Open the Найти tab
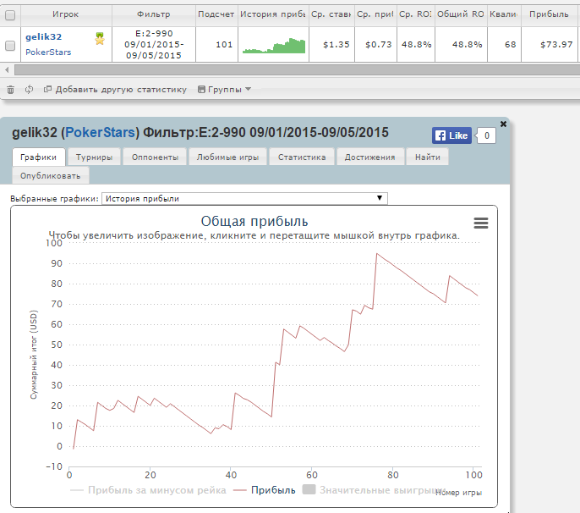The width and height of the screenshot is (580, 513). tap(428, 157)
